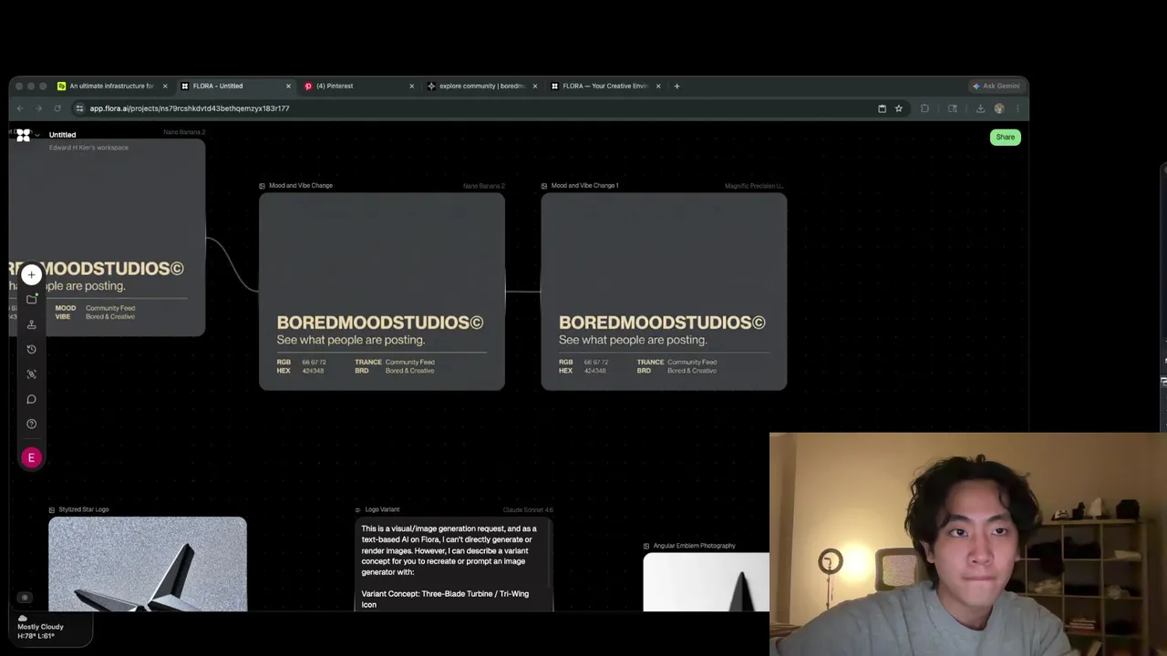
Task: Click the small icon at bottom left corner
Action: (25, 598)
